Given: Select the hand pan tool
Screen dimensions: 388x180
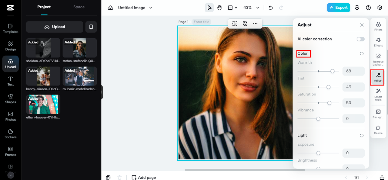Looking at the screenshot, I should [x=219, y=8].
